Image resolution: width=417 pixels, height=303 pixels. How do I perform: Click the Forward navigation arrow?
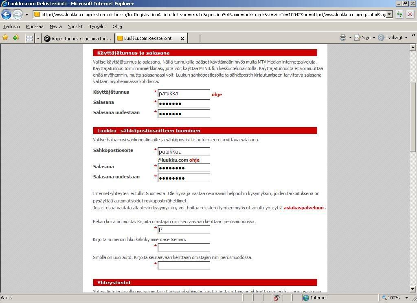click(17, 14)
